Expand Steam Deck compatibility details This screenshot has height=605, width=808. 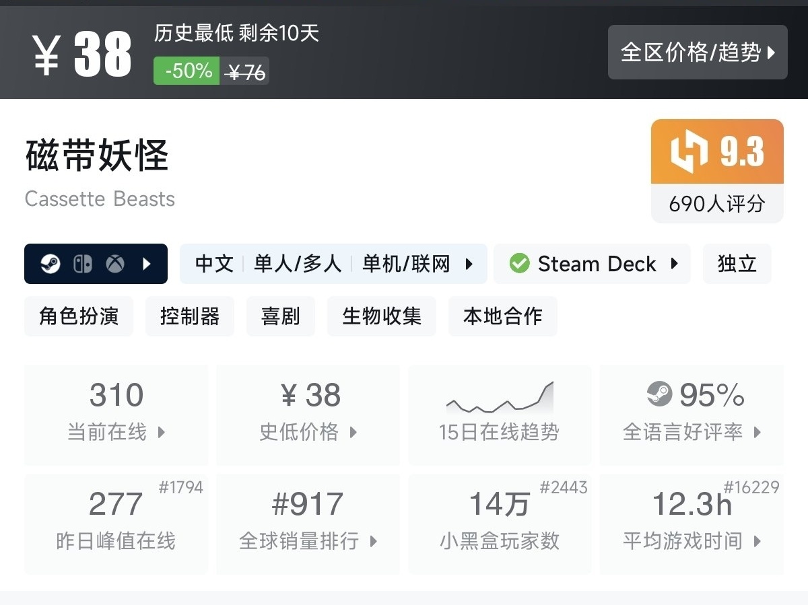[674, 264]
